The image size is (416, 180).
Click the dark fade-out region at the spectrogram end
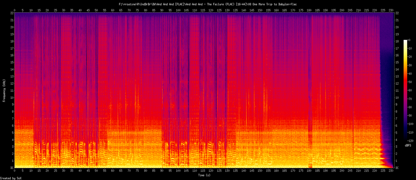(x=387, y=91)
